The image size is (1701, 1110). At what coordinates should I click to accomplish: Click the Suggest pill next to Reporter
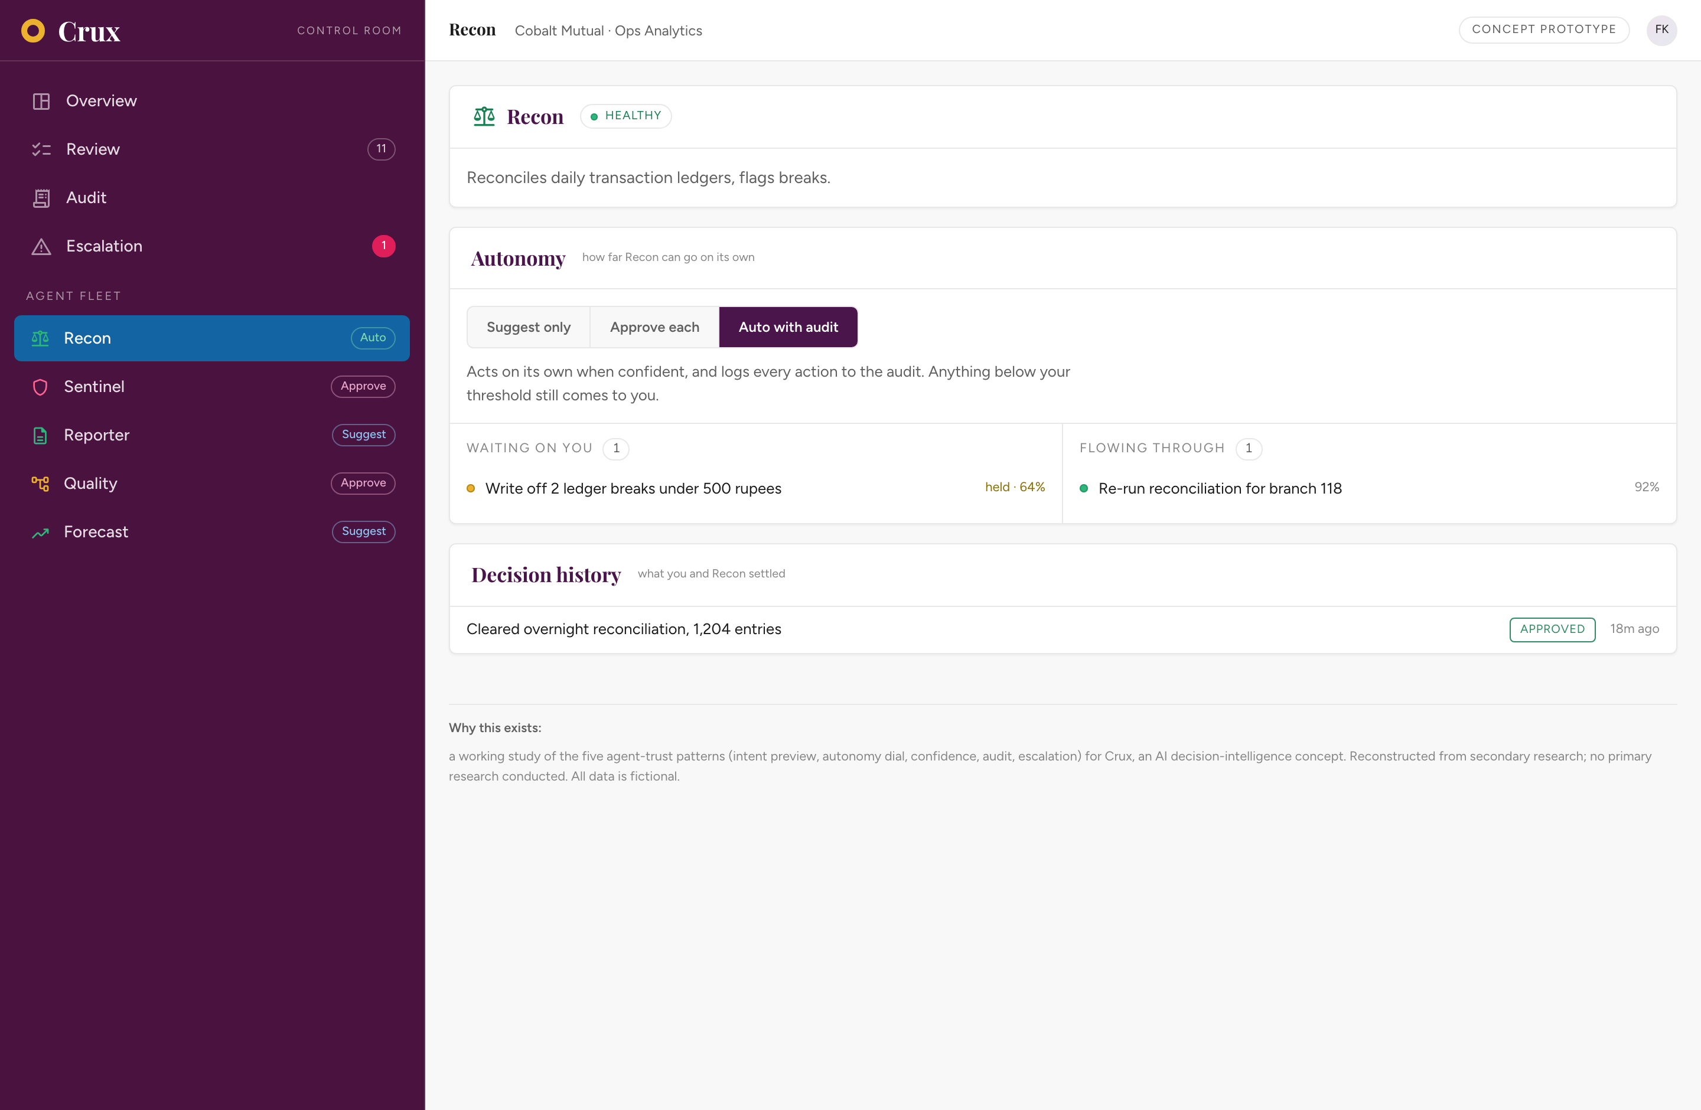click(364, 435)
